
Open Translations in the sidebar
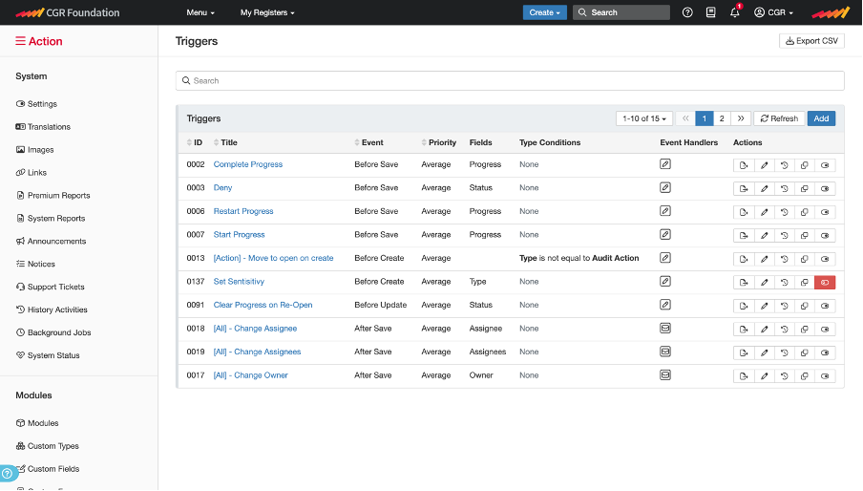(43, 127)
